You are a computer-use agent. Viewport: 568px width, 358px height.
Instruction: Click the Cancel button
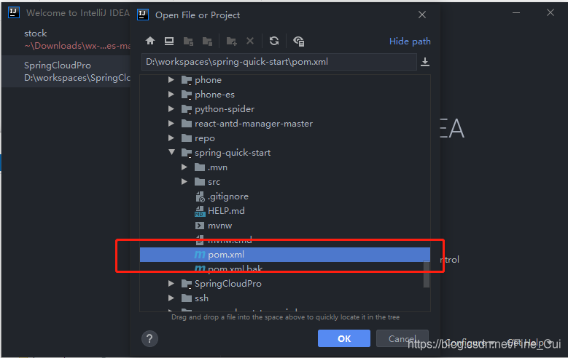point(402,338)
